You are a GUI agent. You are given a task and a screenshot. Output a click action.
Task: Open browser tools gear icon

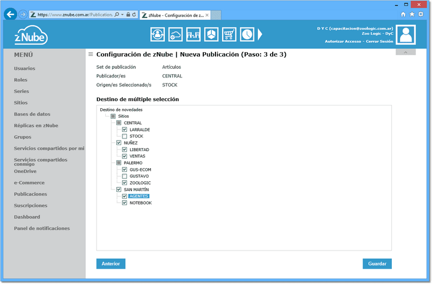point(421,14)
